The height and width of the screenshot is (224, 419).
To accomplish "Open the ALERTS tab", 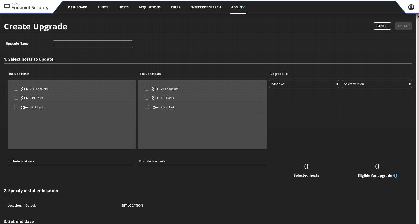I will point(103,7).
